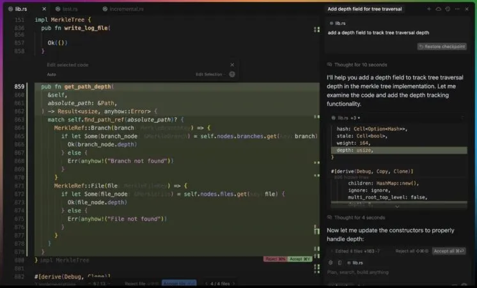Click 'impl MerkleTree' sticky header line
This screenshot has height=288, width=477.
pos(63,19)
